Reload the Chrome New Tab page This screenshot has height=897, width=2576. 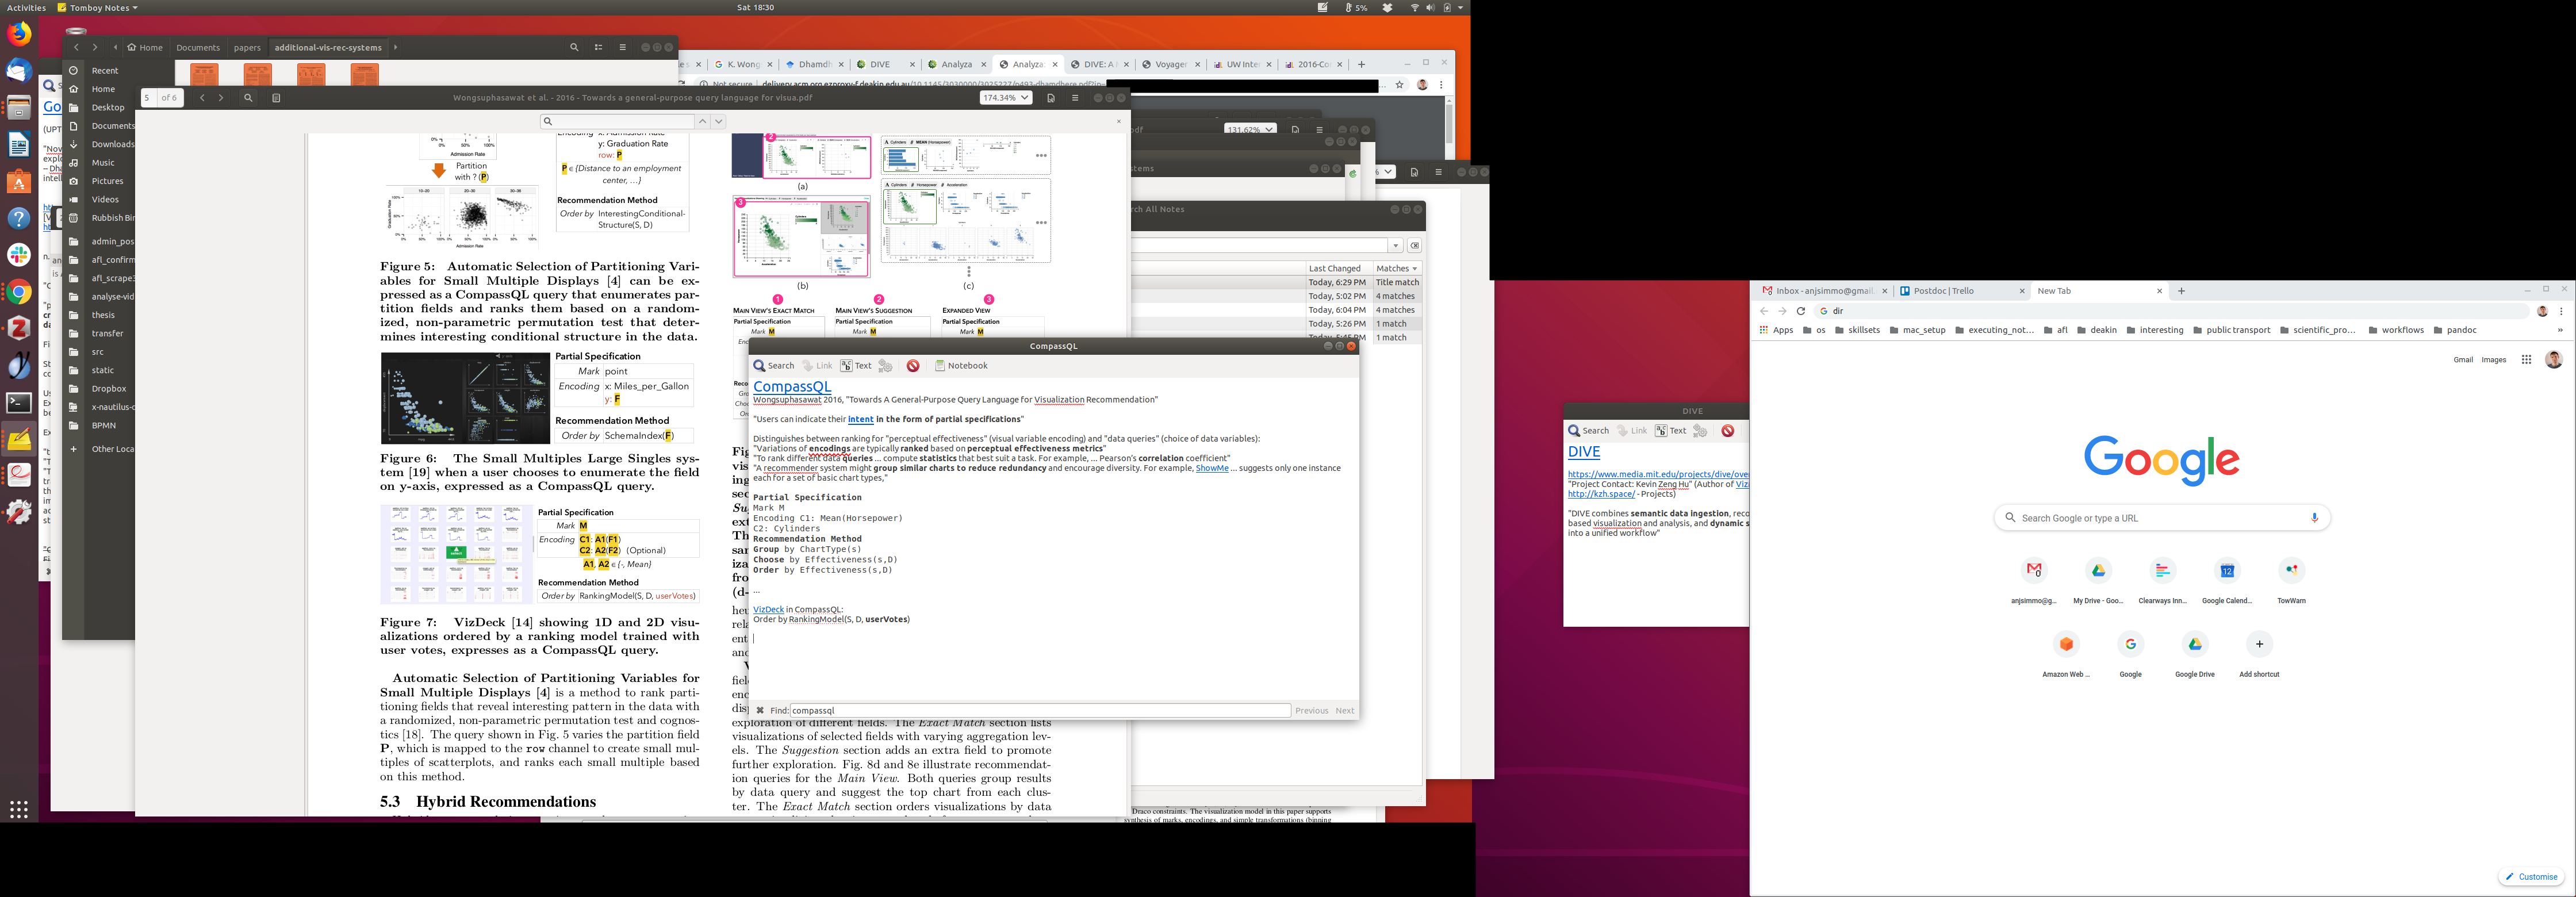coord(1801,311)
